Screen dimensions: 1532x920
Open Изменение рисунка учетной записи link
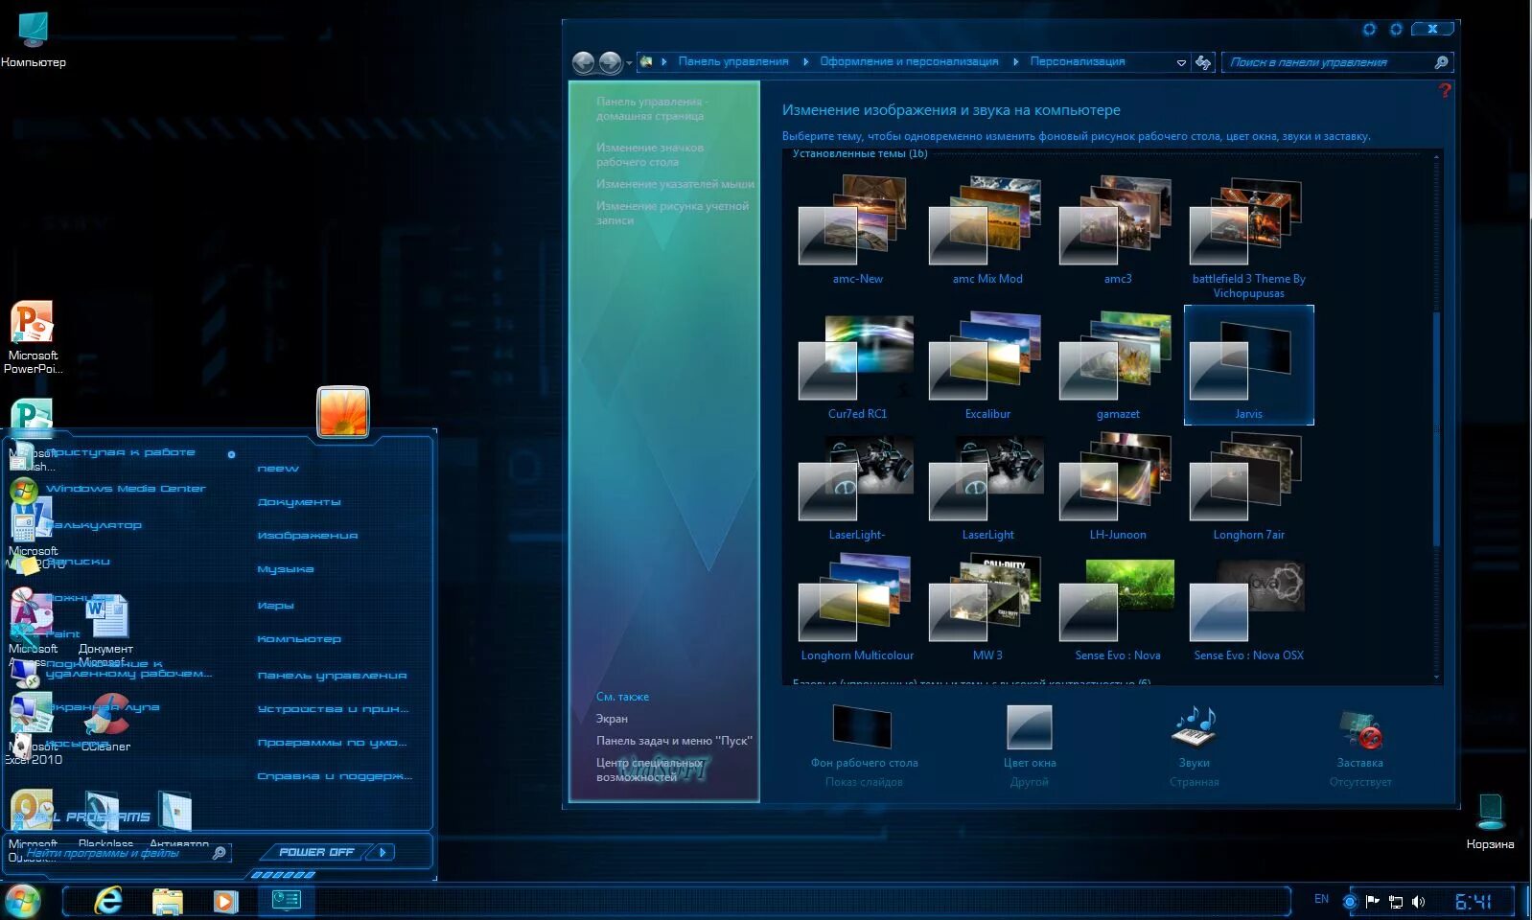pyautogui.click(x=672, y=213)
